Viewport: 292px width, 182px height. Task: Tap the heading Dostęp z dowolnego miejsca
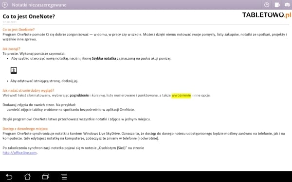click(x=25, y=129)
